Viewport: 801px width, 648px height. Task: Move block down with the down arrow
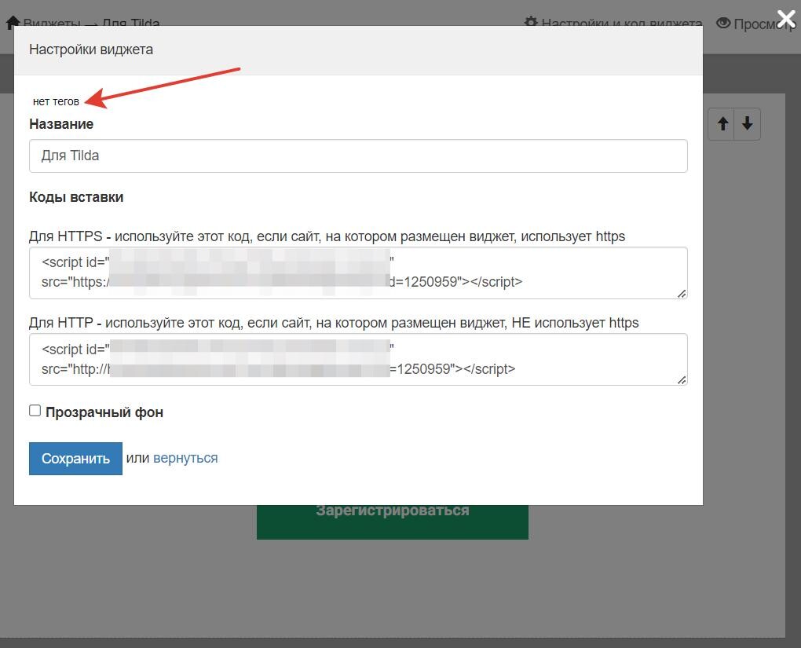tap(748, 123)
